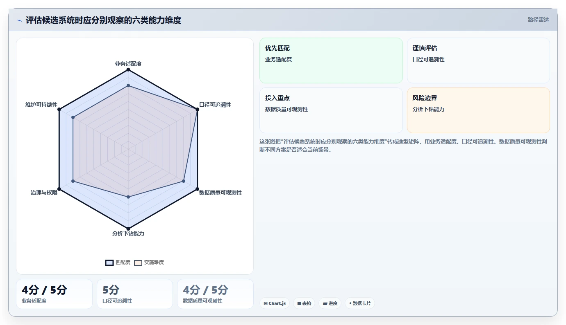Toggle the 实施难度 dataset in the chart legend
This screenshot has height=325, width=566.
pyautogui.click(x=149, y=262)
